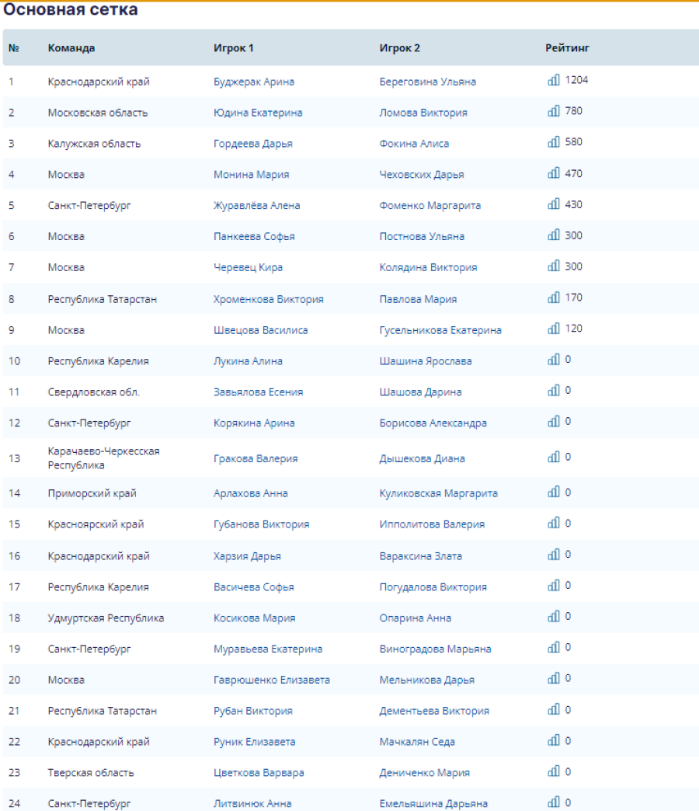Click rating chart icon next to 120
Image resolution: width=699 pixels, height=811 pixels.
click(x=553, y=329)
